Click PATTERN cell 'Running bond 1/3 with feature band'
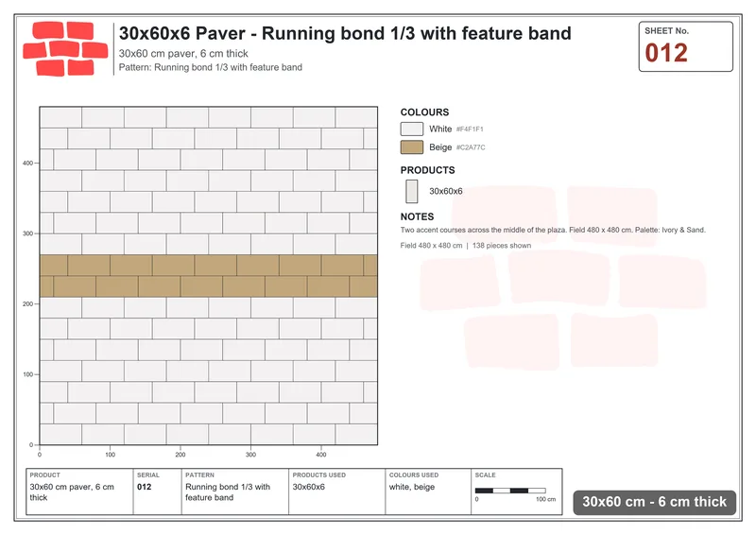Screen dimensions: 756x535 coord(235,492)
